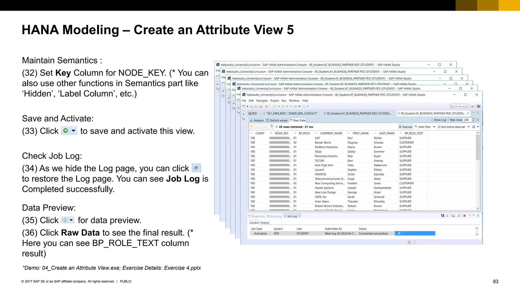Image resolution: width=520 pixels, height=292 pixels.
Task: Close the active AT_BUSINESS_PARTNER editor tab
Action: 468,113
